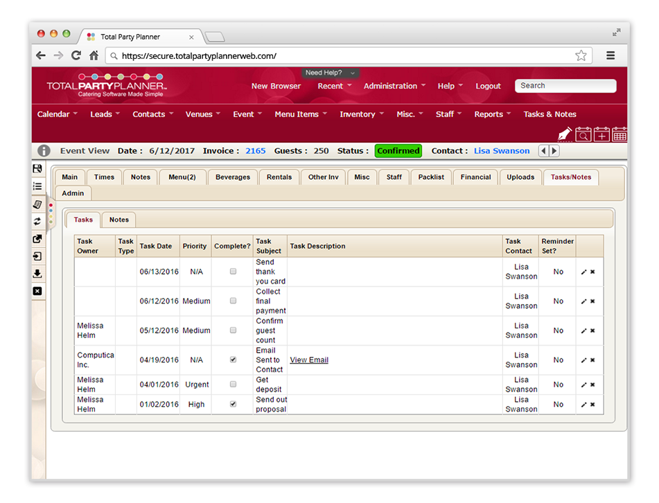
Task: Edit the Send thank you card task
Action: (583, 272)
